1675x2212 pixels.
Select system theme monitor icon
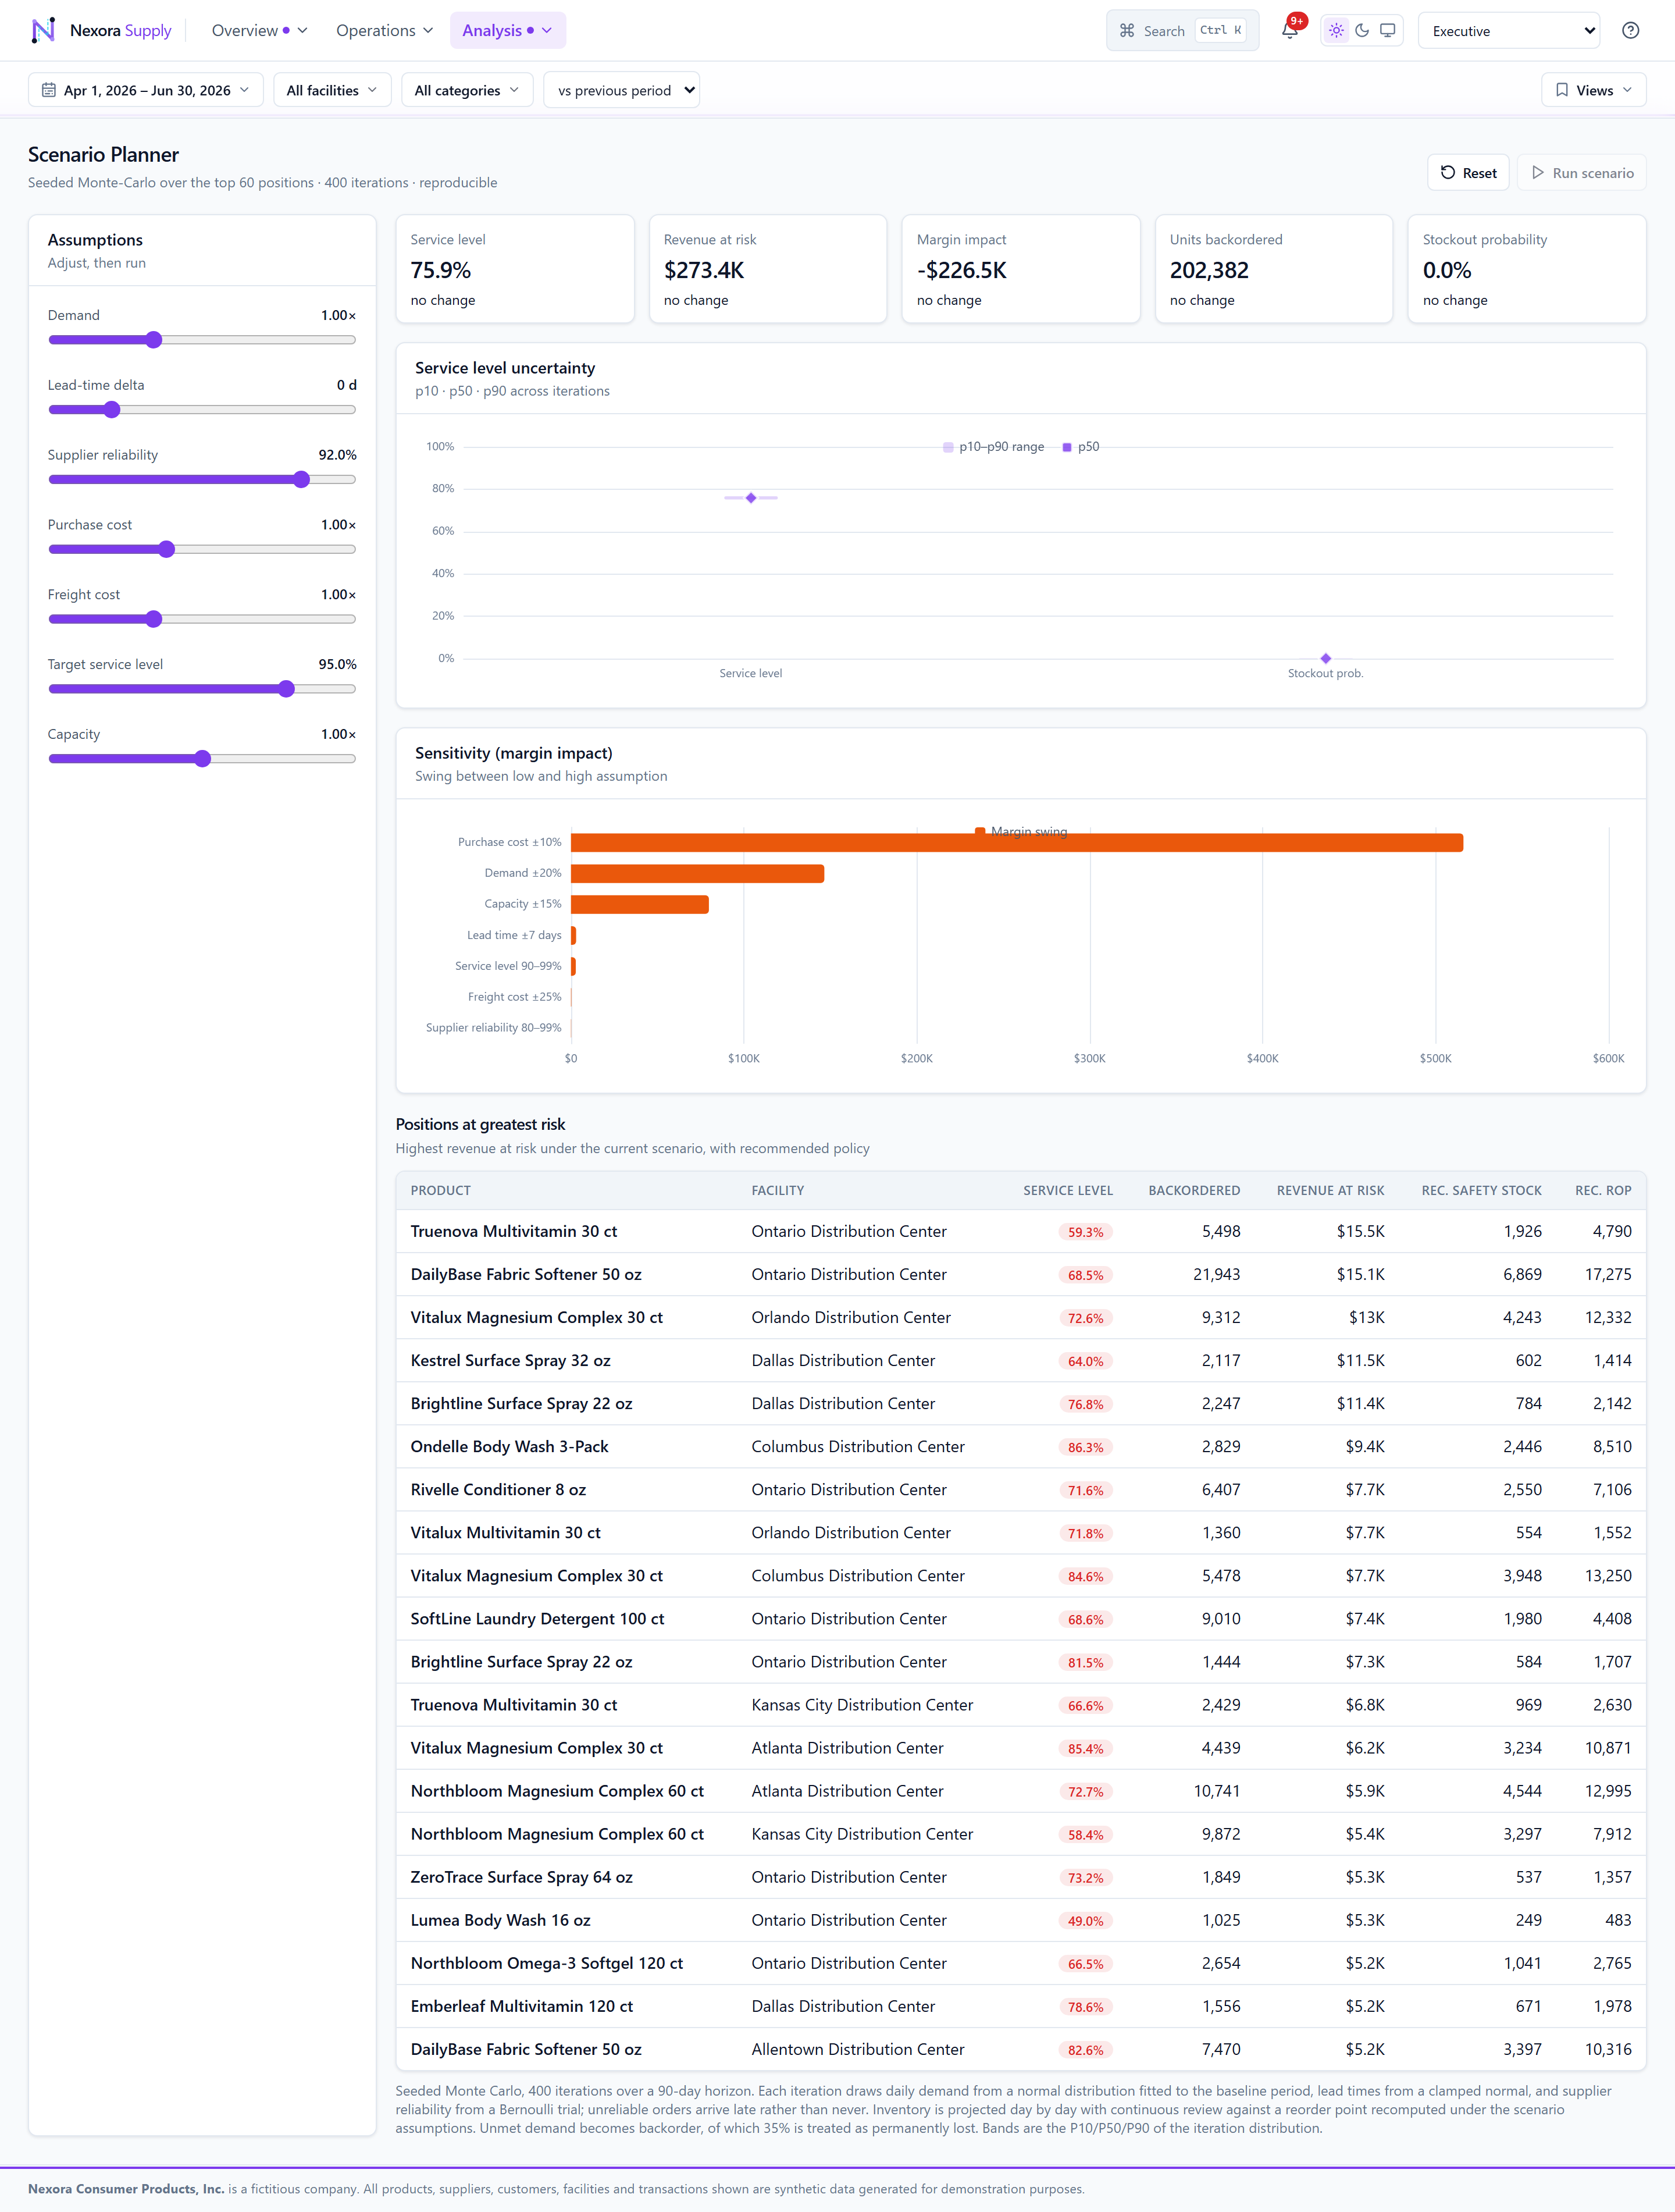pyautogui.click(x=1387, y=30)
